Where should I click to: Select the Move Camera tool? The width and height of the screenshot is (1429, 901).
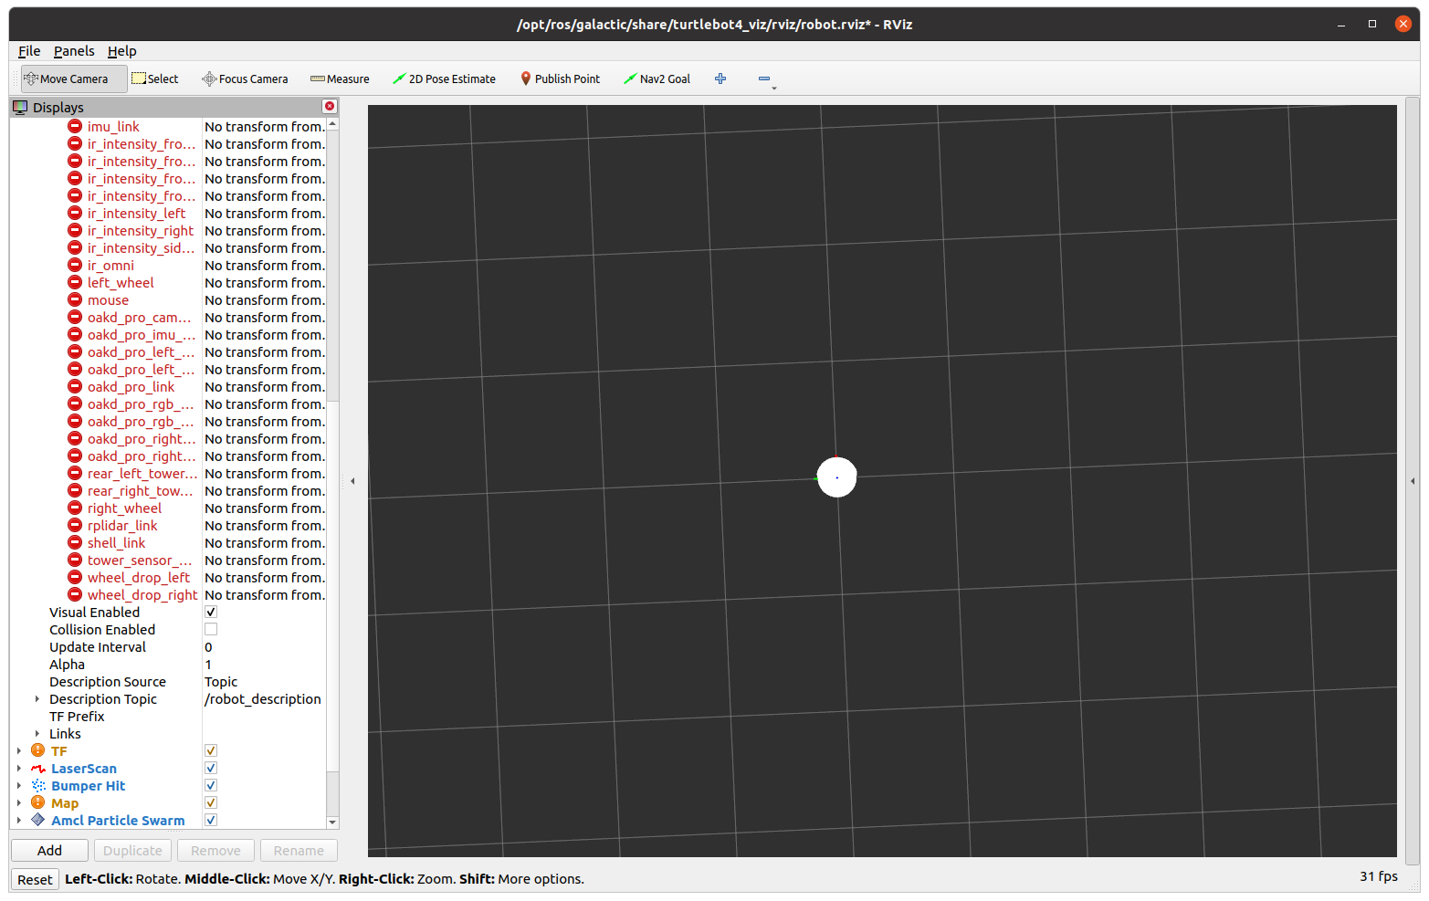point(71,79)
